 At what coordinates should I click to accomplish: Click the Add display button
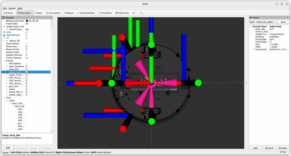click(x=8, y=148)
